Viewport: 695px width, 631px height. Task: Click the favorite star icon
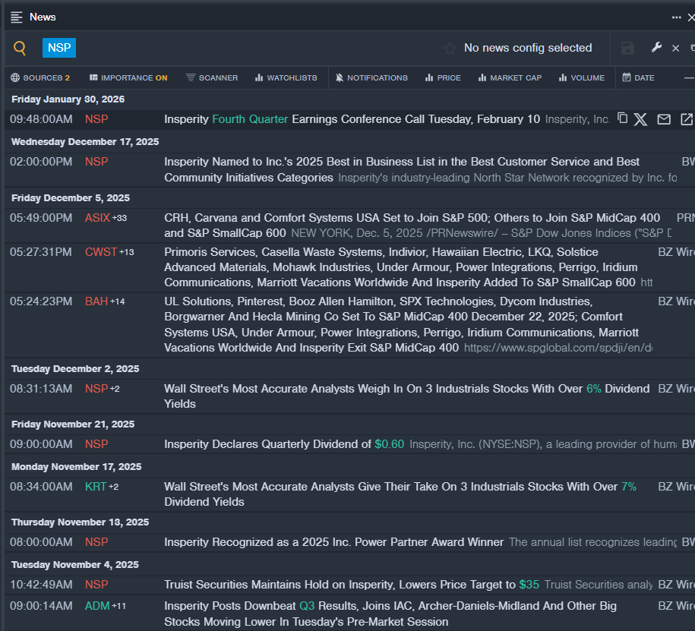click(x=450, y=49)
